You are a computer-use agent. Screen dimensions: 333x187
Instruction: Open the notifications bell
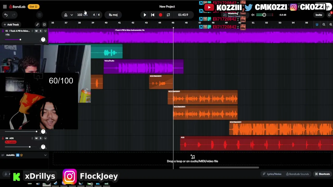click(x=329, y=15)
